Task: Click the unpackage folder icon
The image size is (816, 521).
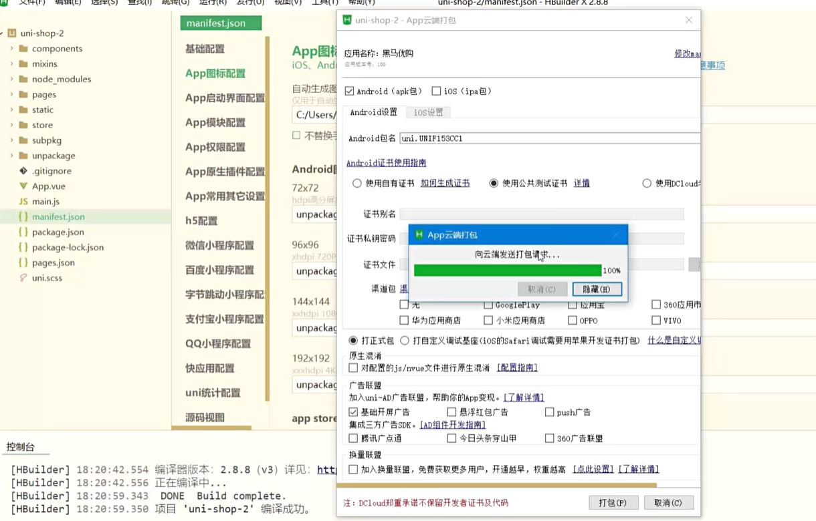Action: coord(23,156)
